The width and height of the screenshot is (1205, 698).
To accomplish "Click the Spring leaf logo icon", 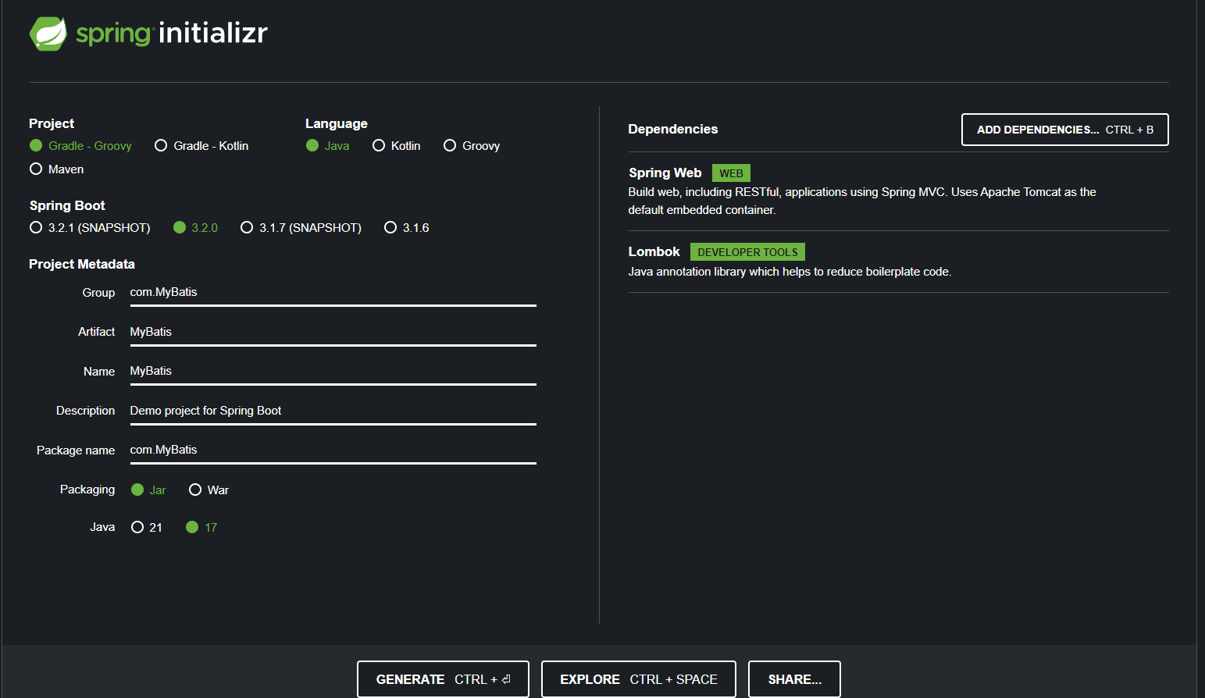I will click(48, 34).
